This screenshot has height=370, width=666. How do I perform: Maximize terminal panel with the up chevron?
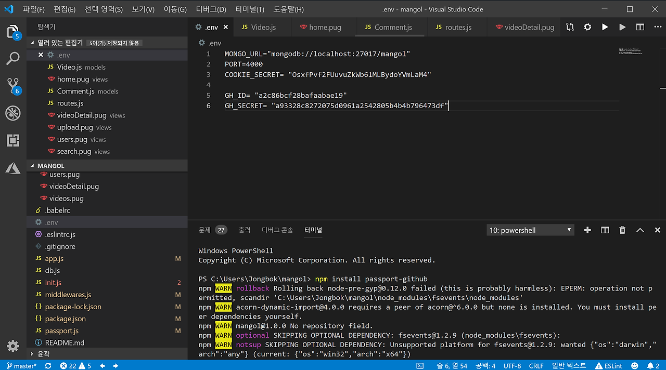click(640, 230)
